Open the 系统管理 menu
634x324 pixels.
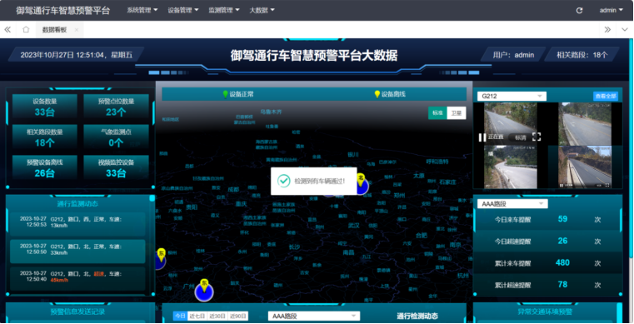[x=142, y=11]
